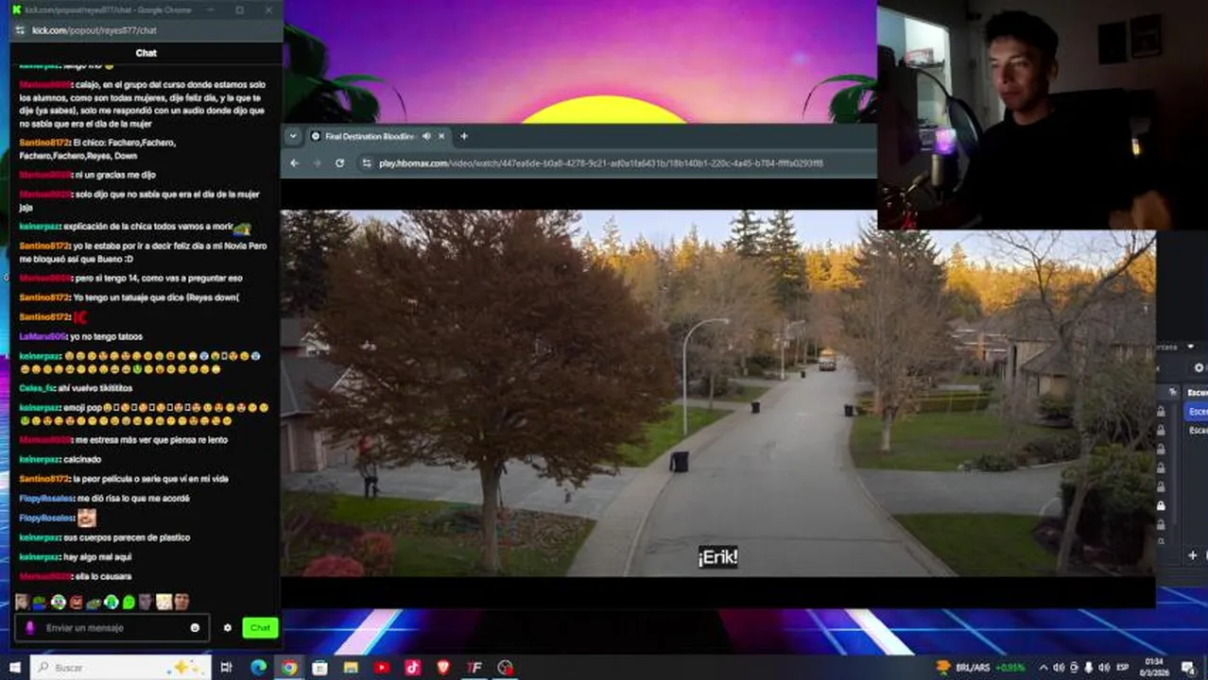Click message 'hay algo mal aqui'

click(99, 557)
